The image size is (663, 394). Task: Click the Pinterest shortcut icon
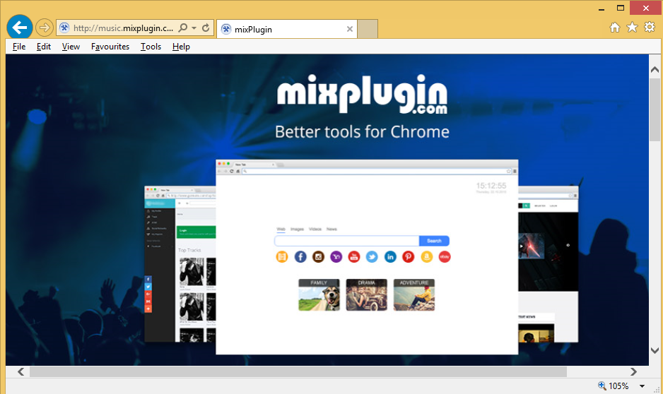pos(408,256)
